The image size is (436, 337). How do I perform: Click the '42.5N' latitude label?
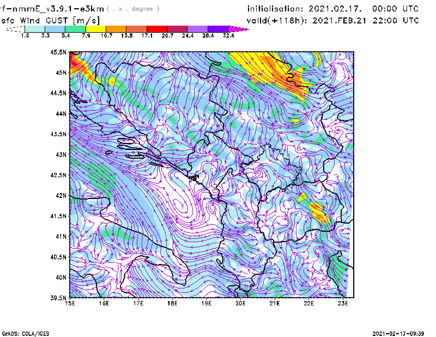pos(58,174)
